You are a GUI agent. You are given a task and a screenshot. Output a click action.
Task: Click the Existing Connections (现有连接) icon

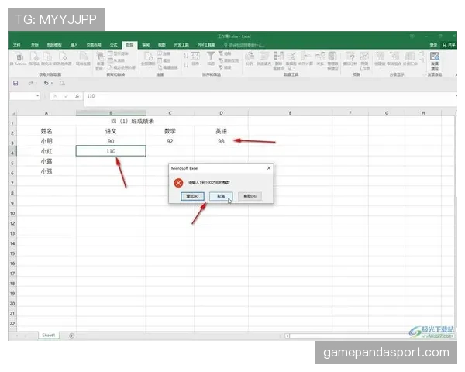pos(84,58)
